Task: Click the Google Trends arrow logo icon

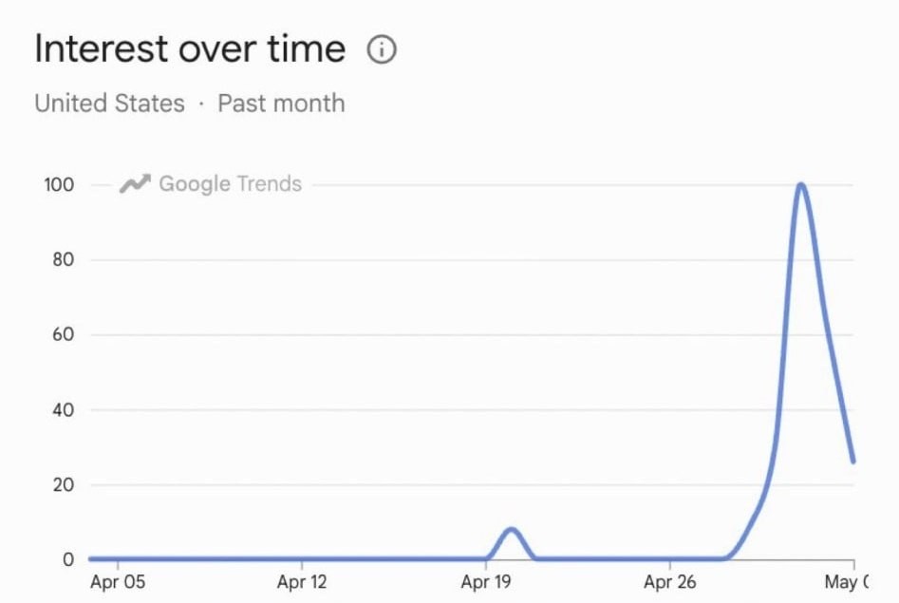Action: [x=135, y=184]
